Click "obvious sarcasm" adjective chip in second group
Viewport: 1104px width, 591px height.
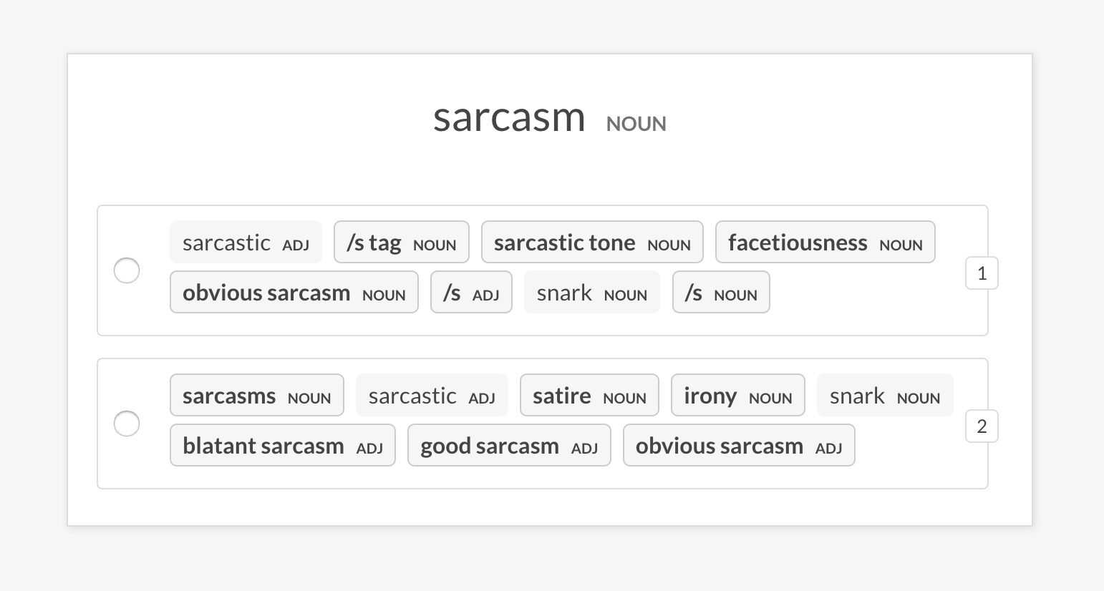point(738,446)
